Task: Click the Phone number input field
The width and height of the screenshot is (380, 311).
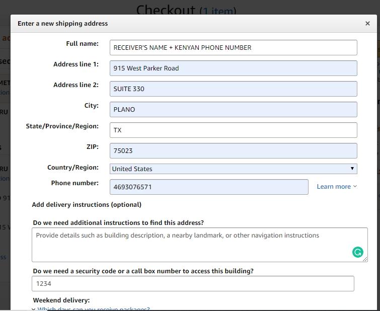Action: (209, 187)
